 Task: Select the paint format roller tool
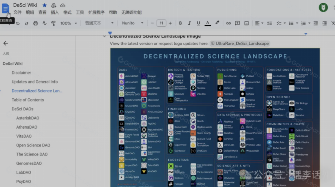[x=53, y=23]
